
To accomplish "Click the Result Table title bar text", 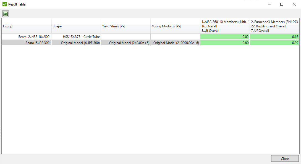I will pos(17,4).
